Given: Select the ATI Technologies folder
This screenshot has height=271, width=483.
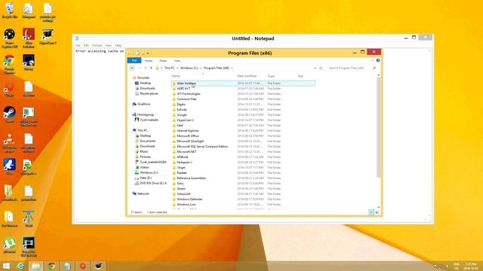Looking at the screenshot, I should click(189, 93).
